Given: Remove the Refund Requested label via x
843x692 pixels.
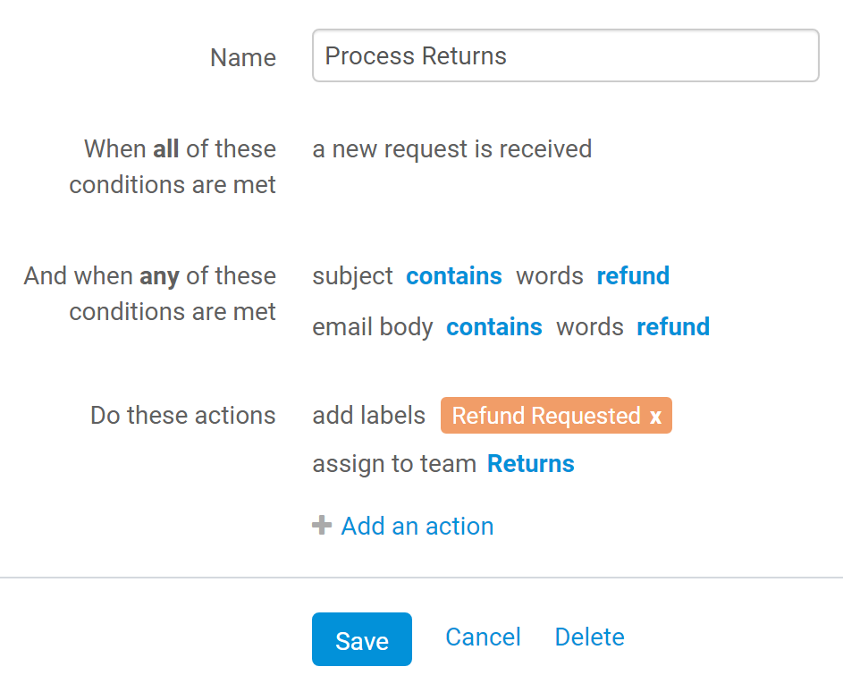Looking at the screenshot, I should (x=655, y=416).
